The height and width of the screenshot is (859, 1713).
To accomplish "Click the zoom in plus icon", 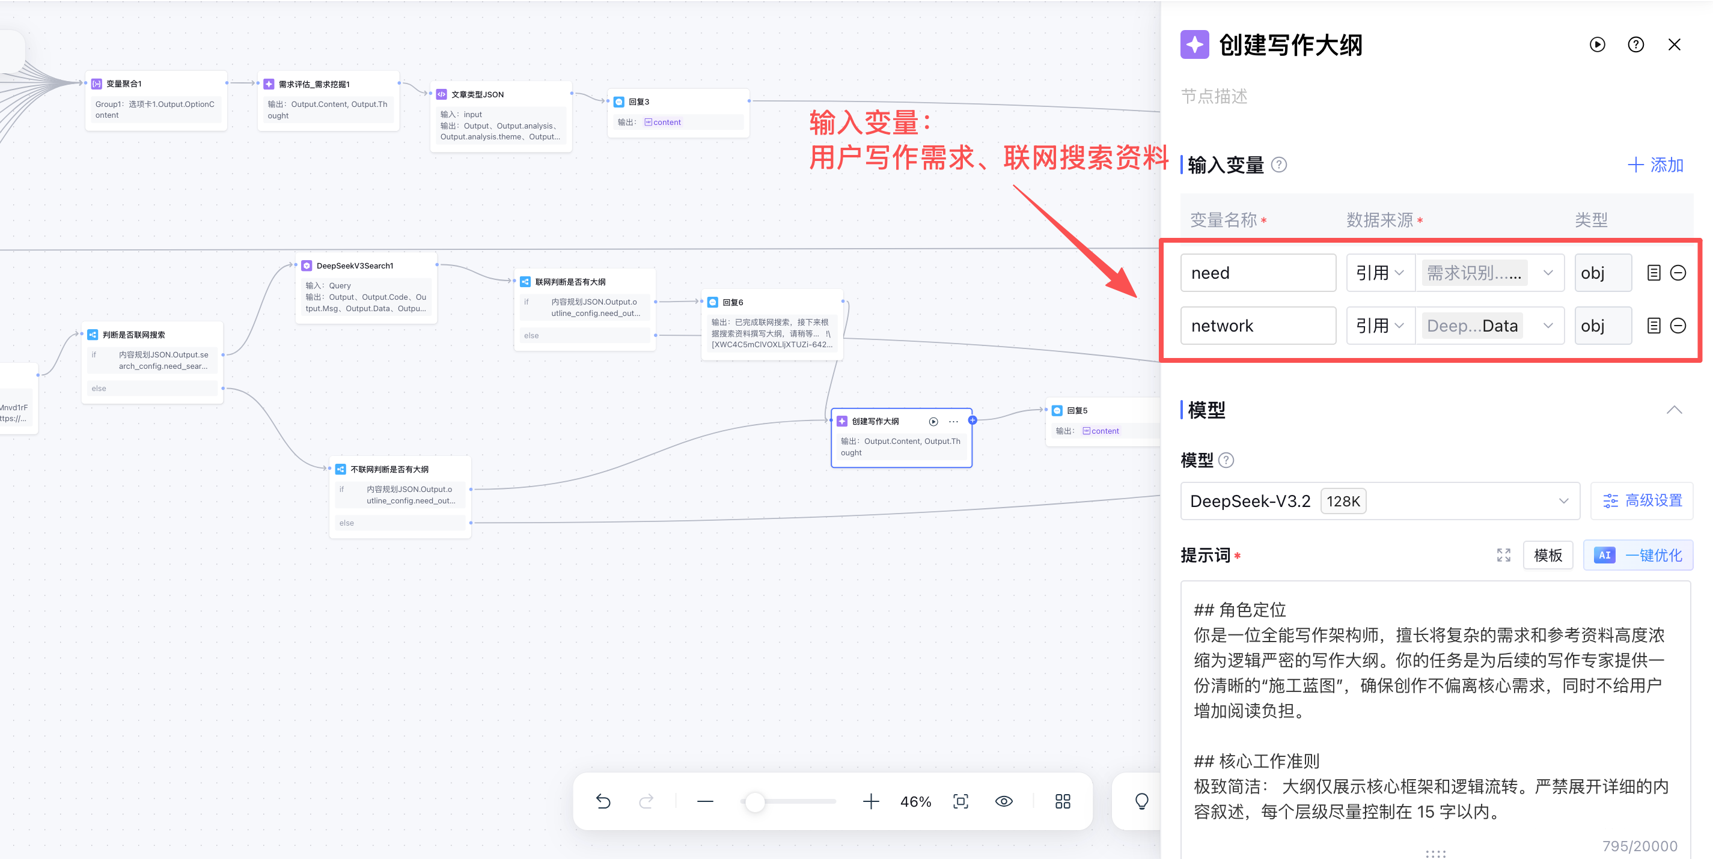I will [x=870, y=801].
